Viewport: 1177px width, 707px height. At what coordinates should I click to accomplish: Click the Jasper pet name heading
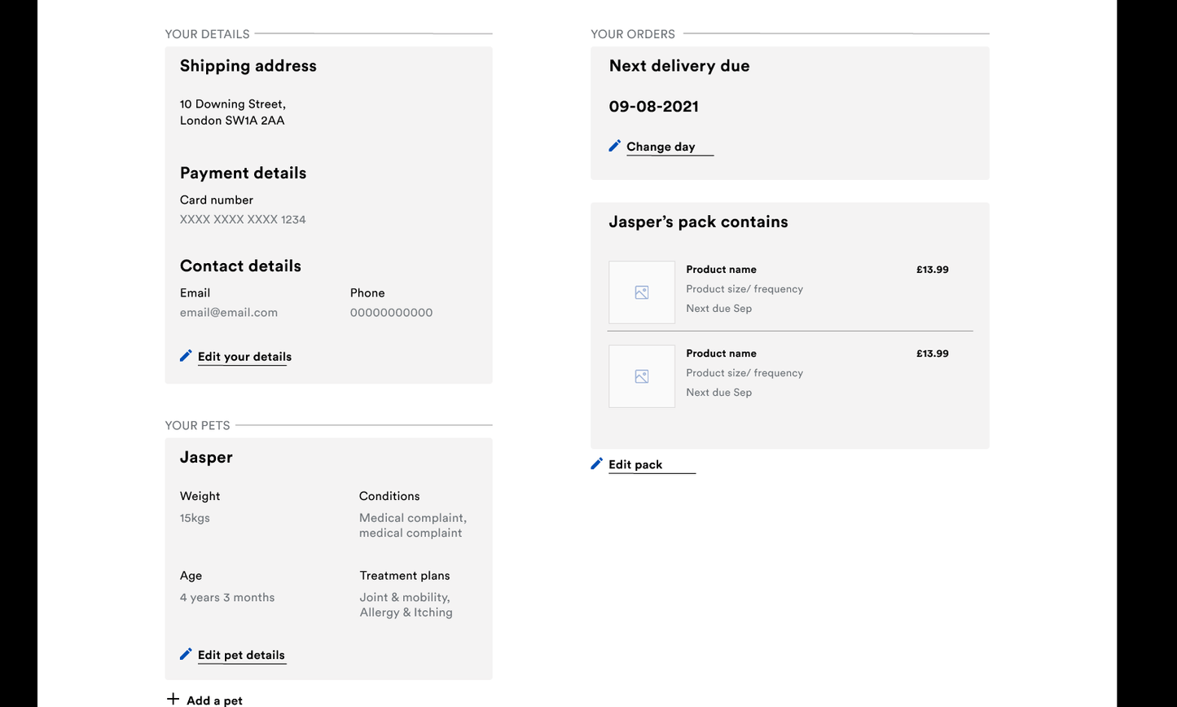206,458
